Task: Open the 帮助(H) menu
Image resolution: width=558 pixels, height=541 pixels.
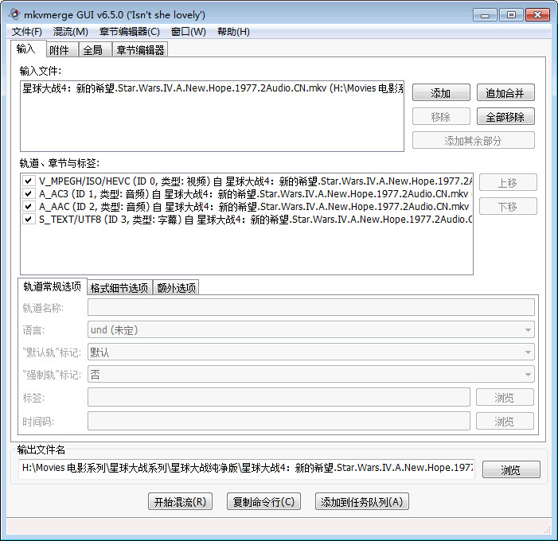Action: 233,32
